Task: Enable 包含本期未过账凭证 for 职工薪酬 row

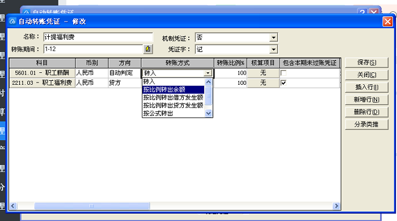Action: coord(284,73)
